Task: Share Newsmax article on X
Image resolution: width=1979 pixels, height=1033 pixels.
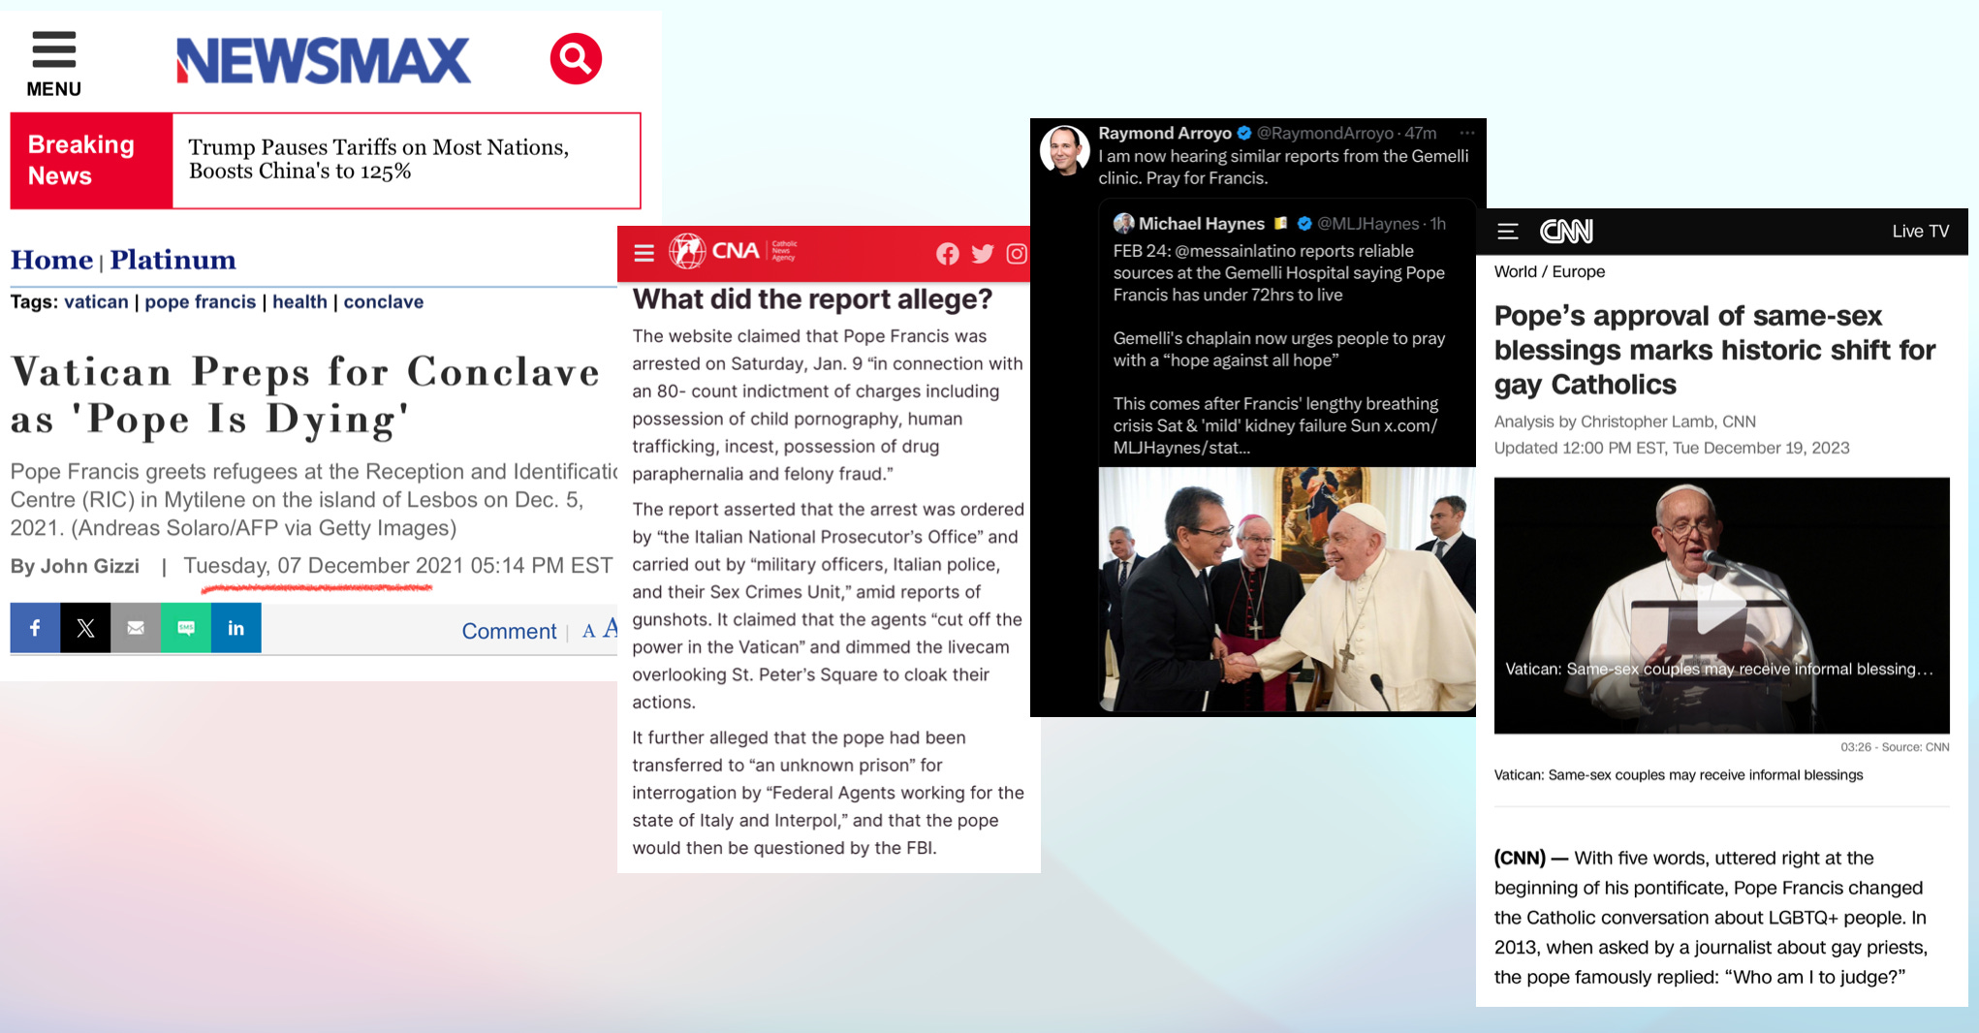Action: coord(85,628)
